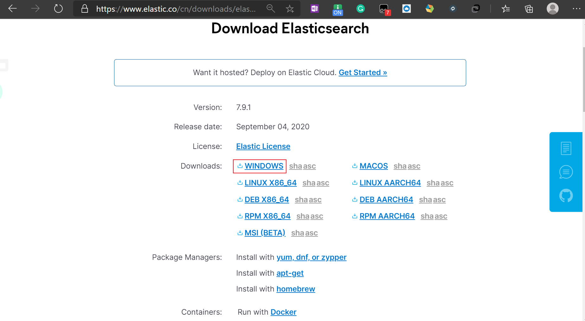Screen dimensions: 585x321
Task: View site security lock info
Action: (85, 9)
